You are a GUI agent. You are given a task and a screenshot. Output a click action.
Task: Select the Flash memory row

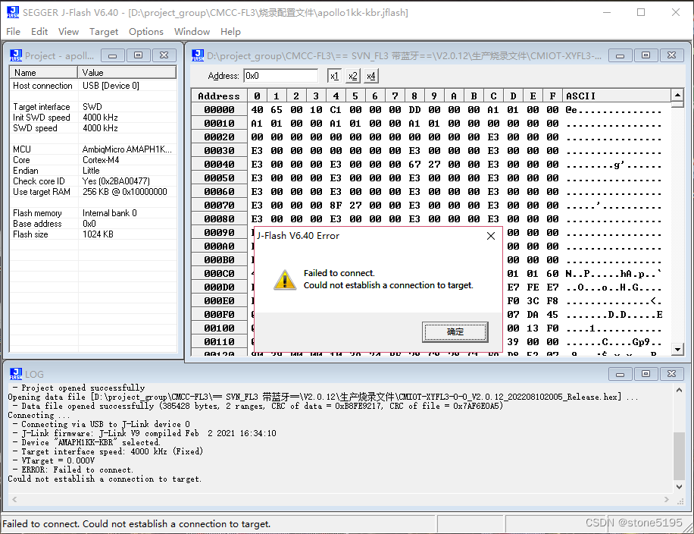pos(93,213)
